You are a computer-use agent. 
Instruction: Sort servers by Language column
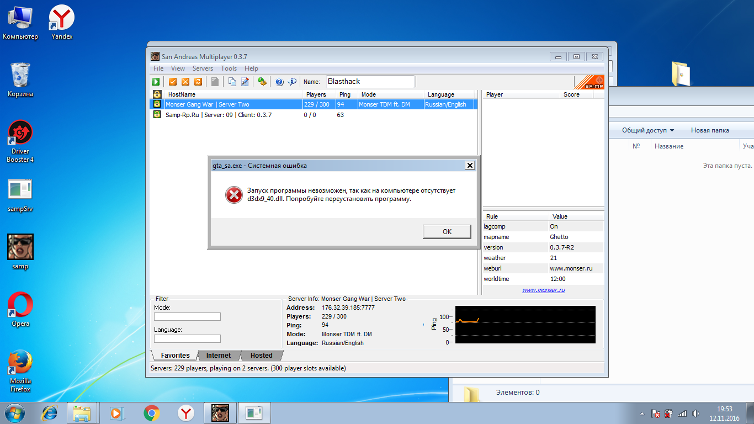click(449, 94)
